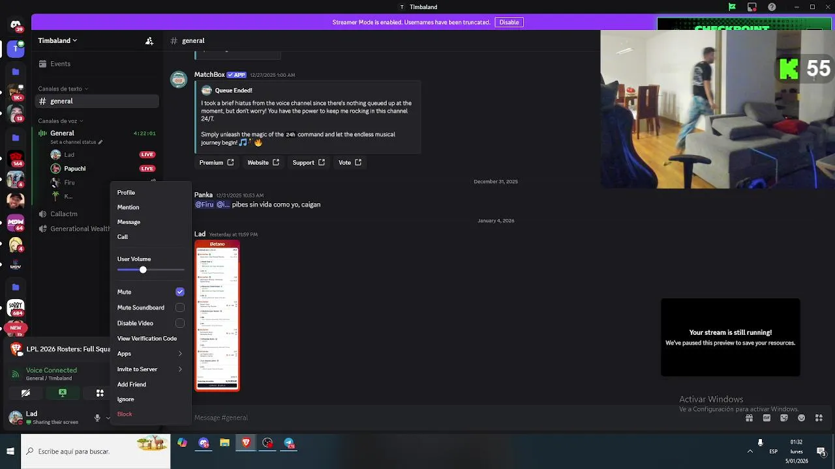Mute microphone in the Lad user panel

pyautogui.click(x=97, y=418)
